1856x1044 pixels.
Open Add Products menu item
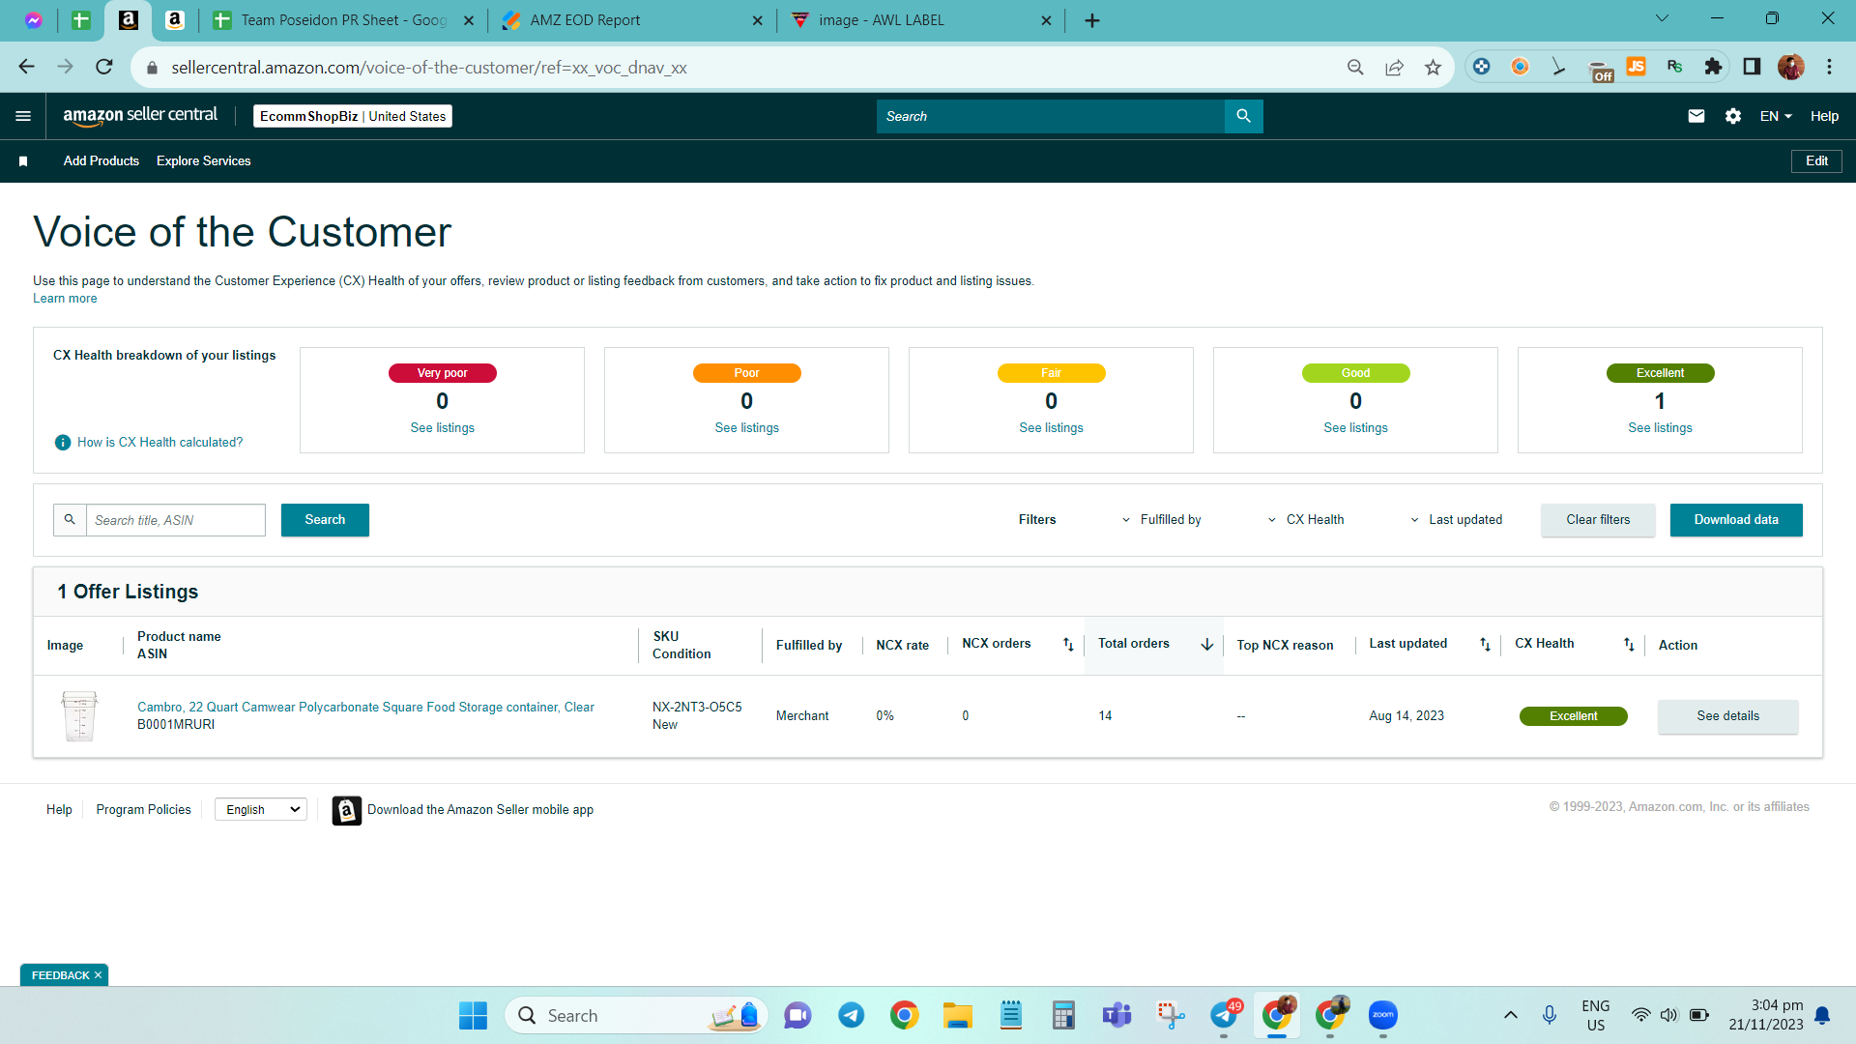pyautogui.click(x=101, y=161)
